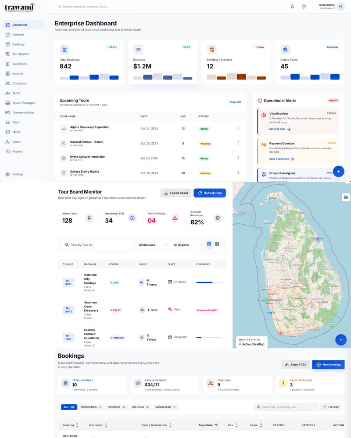Screen dimensions: 351x438
Task: Sort bookings by Booking column
Action: (x=71, y=425)
